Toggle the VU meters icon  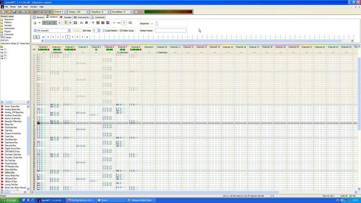pyautogui.click(x=65, y=23)
